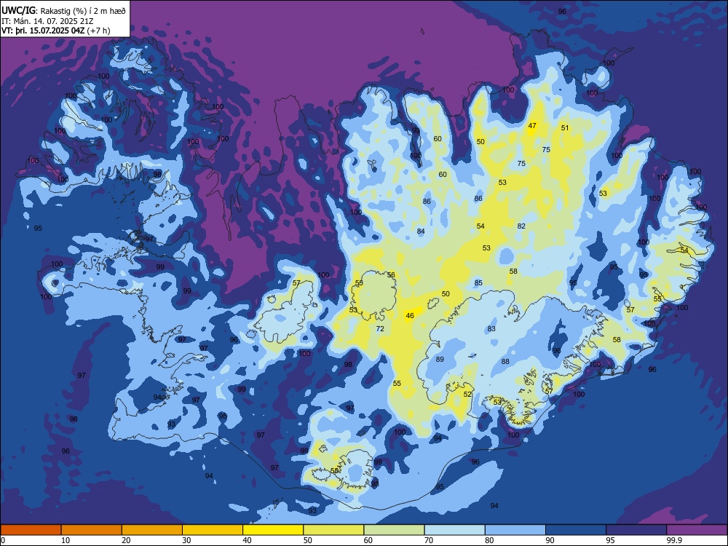Click the legend label '20'
This screenshot has height=546, width=728.
(x=126, y=540)
